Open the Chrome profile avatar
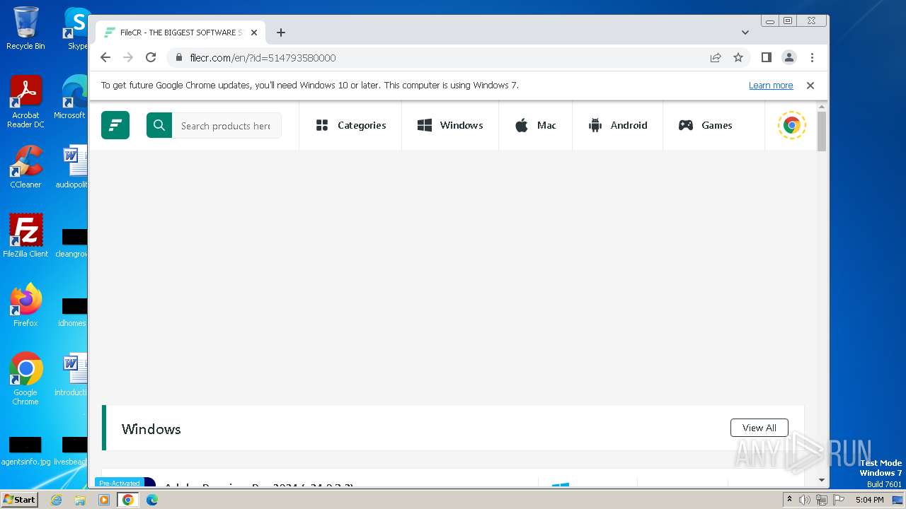This screenshot has height=509, width=906. tap(789, 57)
